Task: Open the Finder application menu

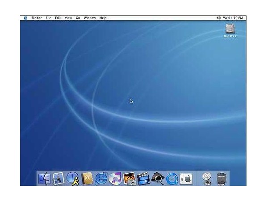Action: tap(37, 18)
